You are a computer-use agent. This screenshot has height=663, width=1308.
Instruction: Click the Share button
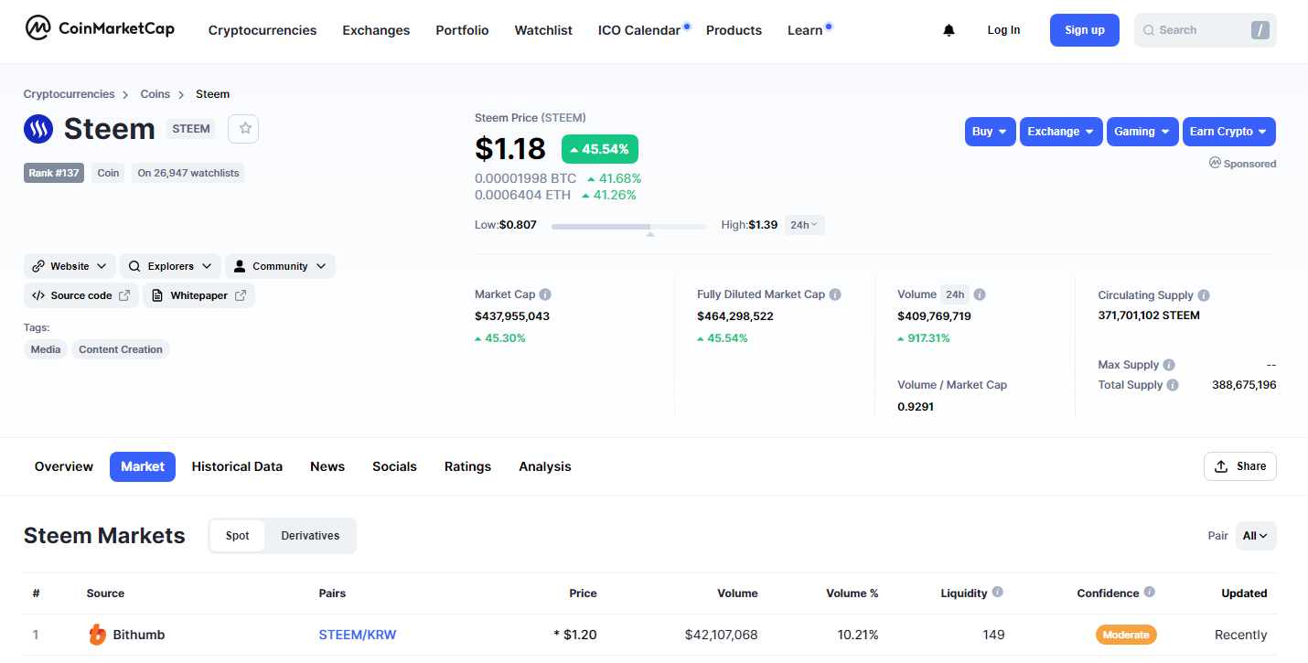tap(1240, 466)
